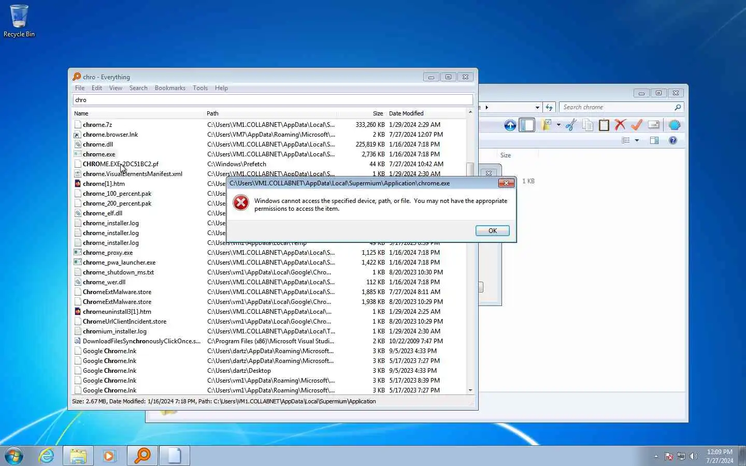The image size is (746, 466).
Task: Select chrome.exe file icon
Action: [78, 154]
